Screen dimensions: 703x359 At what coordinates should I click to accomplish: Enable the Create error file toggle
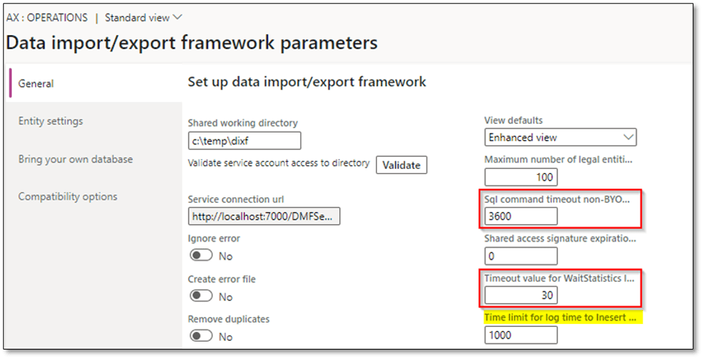coord(201,296)
